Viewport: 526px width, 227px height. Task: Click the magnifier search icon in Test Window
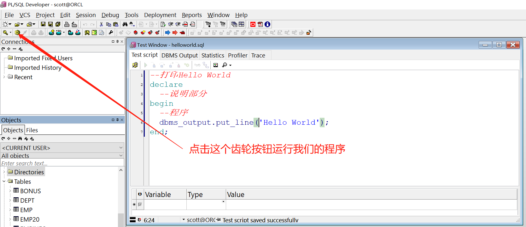(225, 65)
